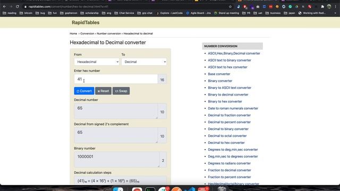Click the Swap button

click(x=121, y=91)
